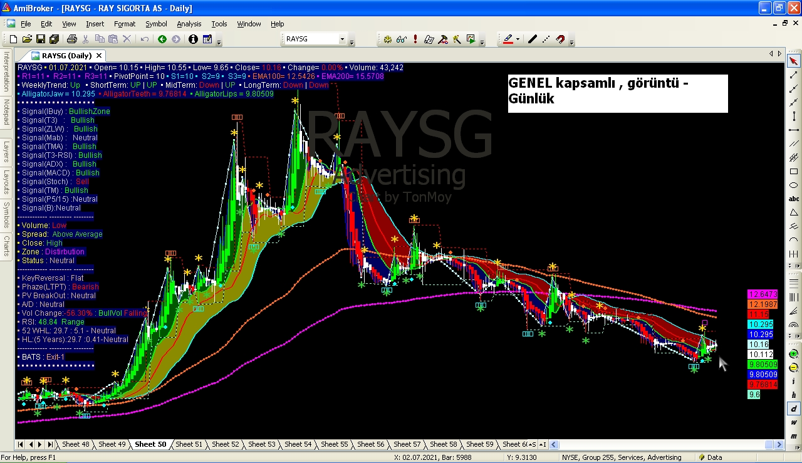
Task: Go to previous sheet navigation button
Action: [x=31, y=444]
